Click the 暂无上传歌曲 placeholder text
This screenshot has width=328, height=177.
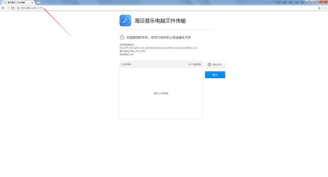161,93
